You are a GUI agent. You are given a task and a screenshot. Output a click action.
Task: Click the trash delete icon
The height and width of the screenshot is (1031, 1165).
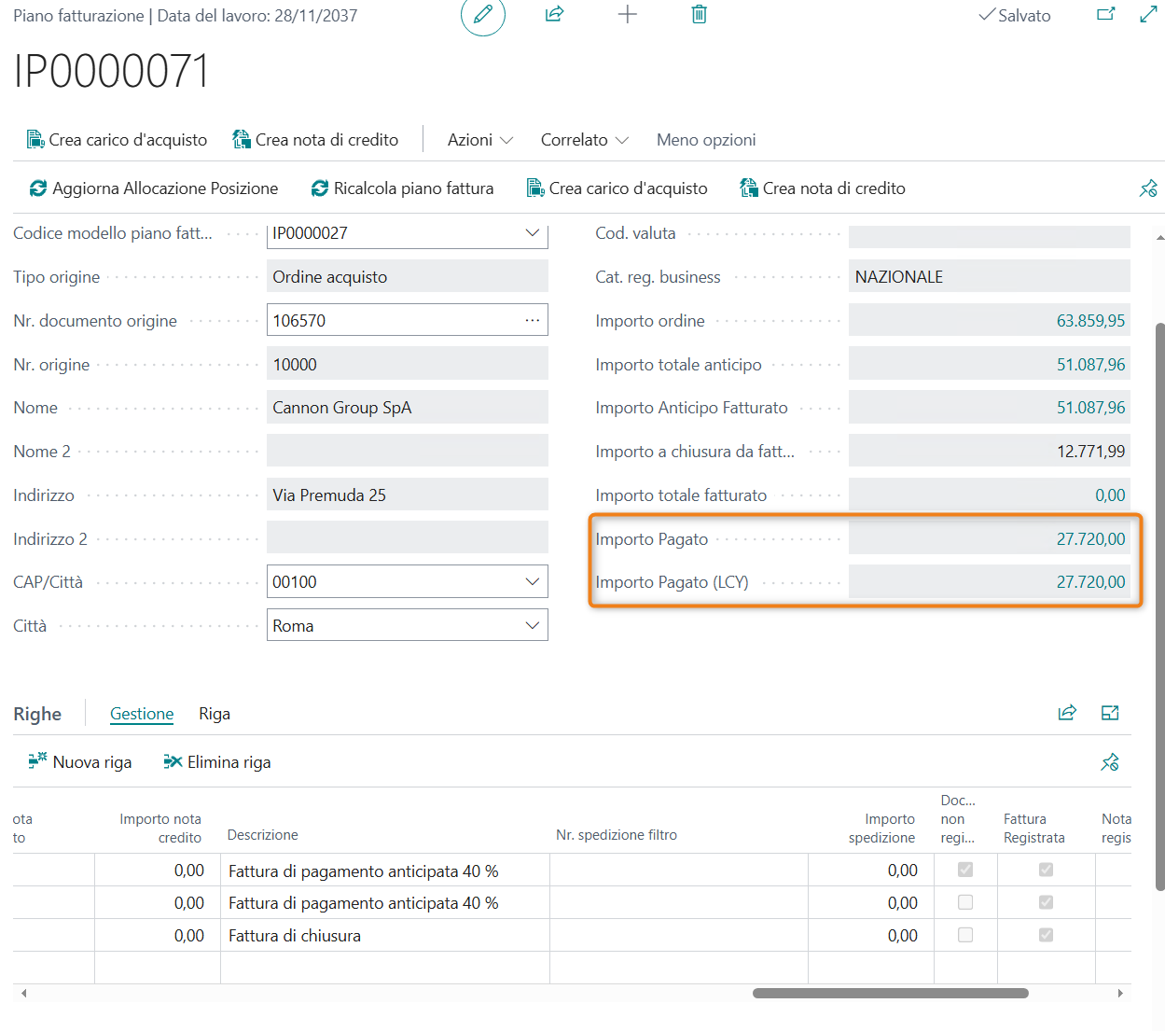click(x=699, y=15)
